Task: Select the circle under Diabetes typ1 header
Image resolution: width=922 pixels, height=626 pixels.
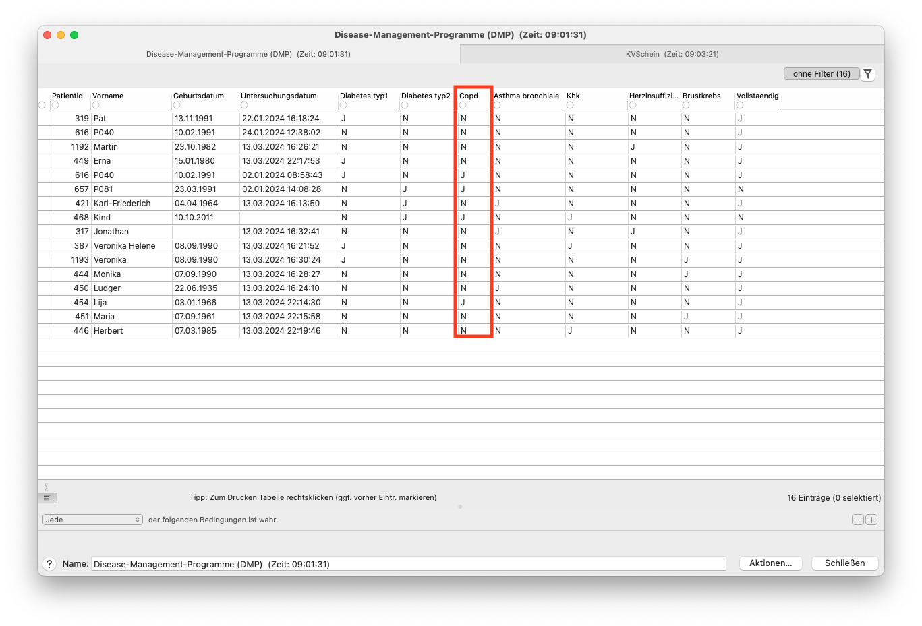Action: (x=343, y=105)
